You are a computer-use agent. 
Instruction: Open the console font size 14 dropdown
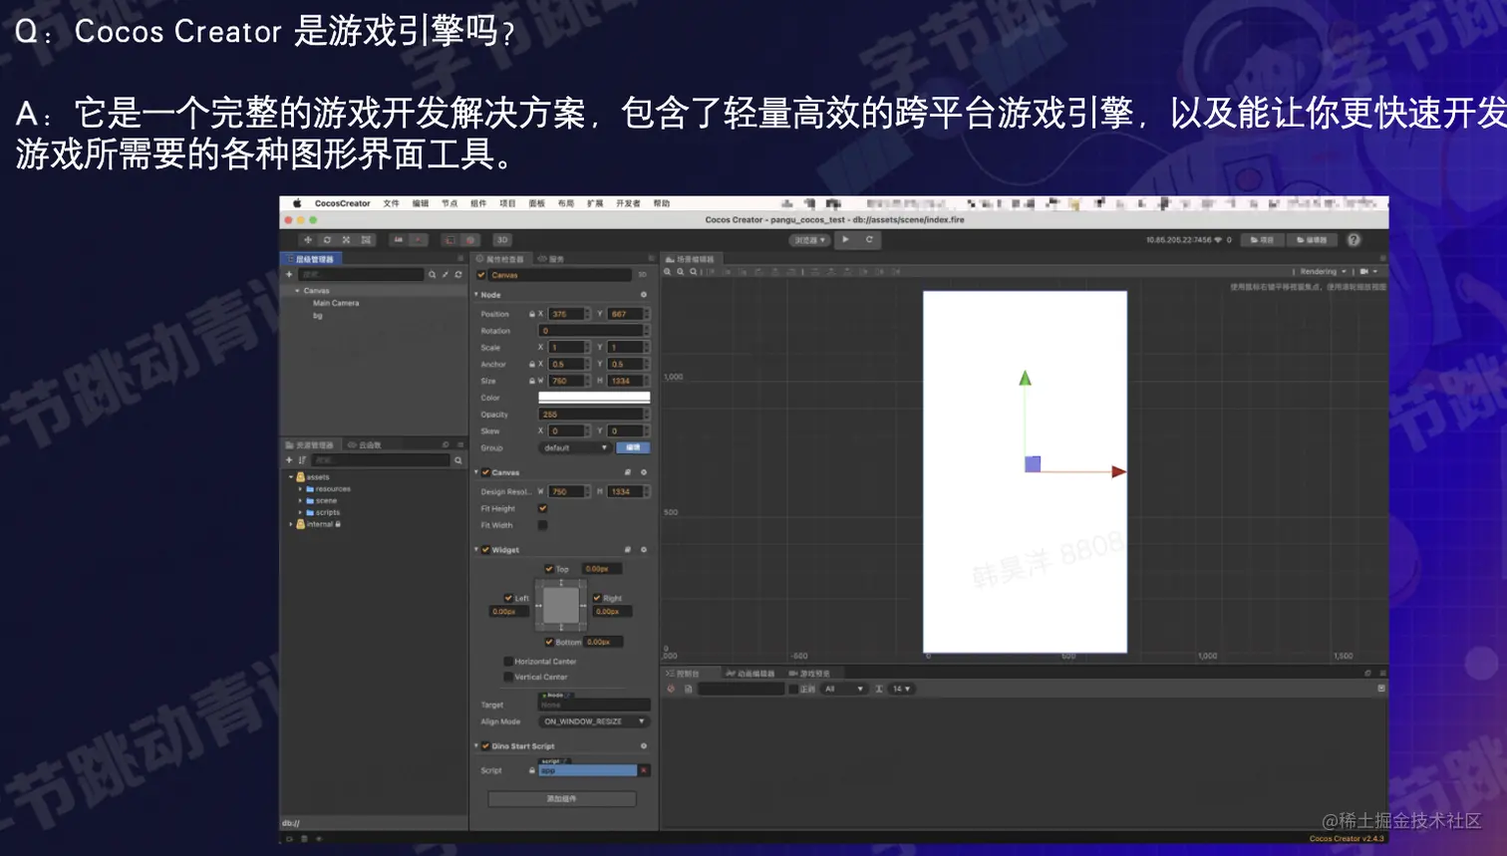[902, 689]
